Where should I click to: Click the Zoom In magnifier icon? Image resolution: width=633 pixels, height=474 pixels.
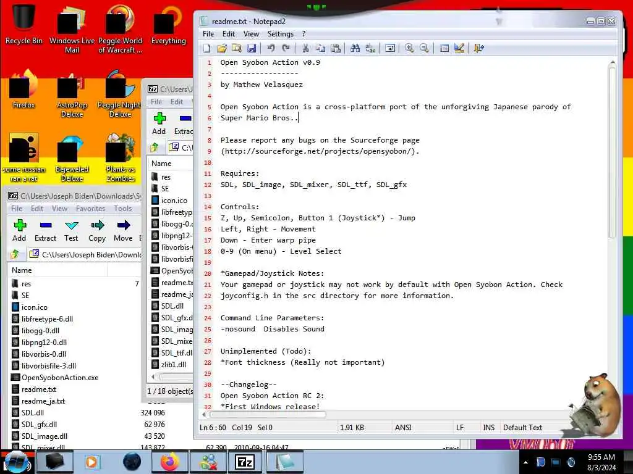[x=409, y=48]
